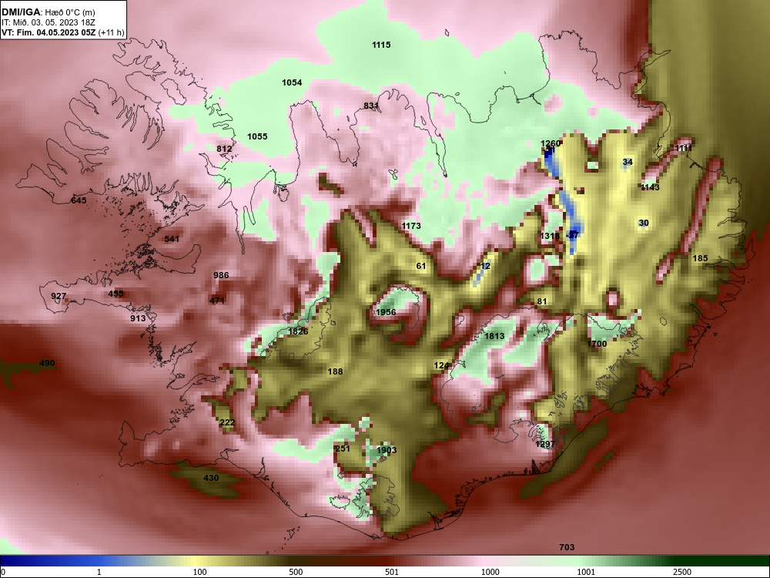770x578 pixels.
Task: Click the map value '222'
Action: [227, 422]
